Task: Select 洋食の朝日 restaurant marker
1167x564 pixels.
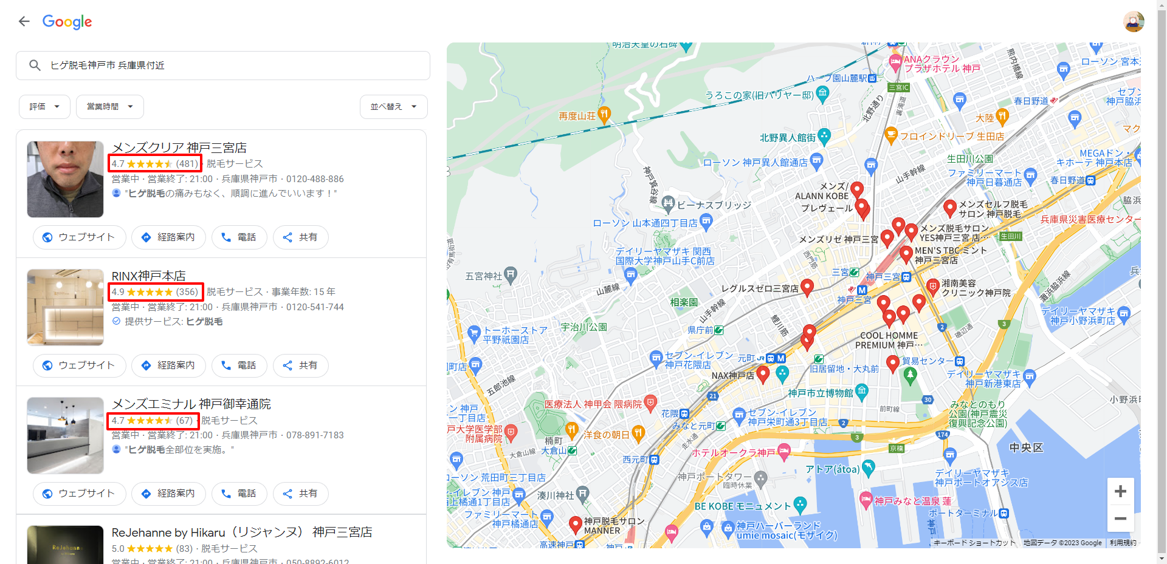Action: pos(638,433)
